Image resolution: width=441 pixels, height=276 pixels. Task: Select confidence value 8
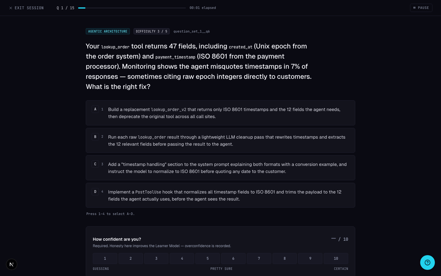tap(285, 259)
